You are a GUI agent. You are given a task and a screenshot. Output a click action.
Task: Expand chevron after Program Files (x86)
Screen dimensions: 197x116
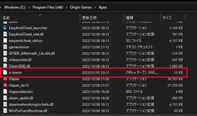66,7
